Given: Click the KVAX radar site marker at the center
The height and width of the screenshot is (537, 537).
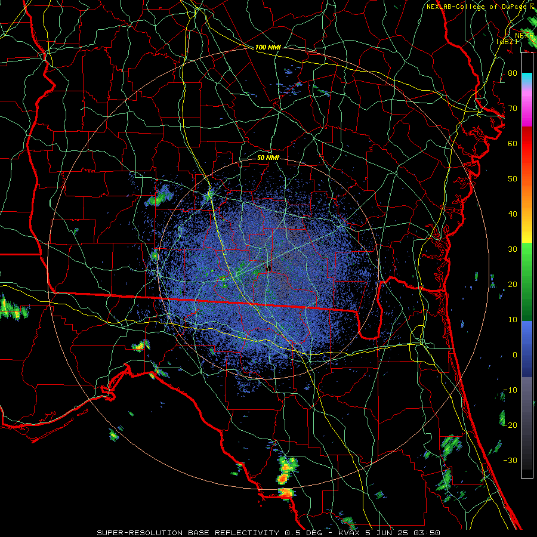Looking at the screenshot, I should [x=269, y=268].
